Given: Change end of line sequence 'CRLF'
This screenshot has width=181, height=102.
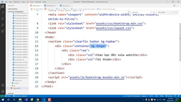Looking at the screenshot, I should click(x=156, y=96).
